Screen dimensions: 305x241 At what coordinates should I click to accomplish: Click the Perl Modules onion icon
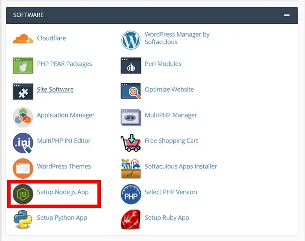[x=131, y=66]
